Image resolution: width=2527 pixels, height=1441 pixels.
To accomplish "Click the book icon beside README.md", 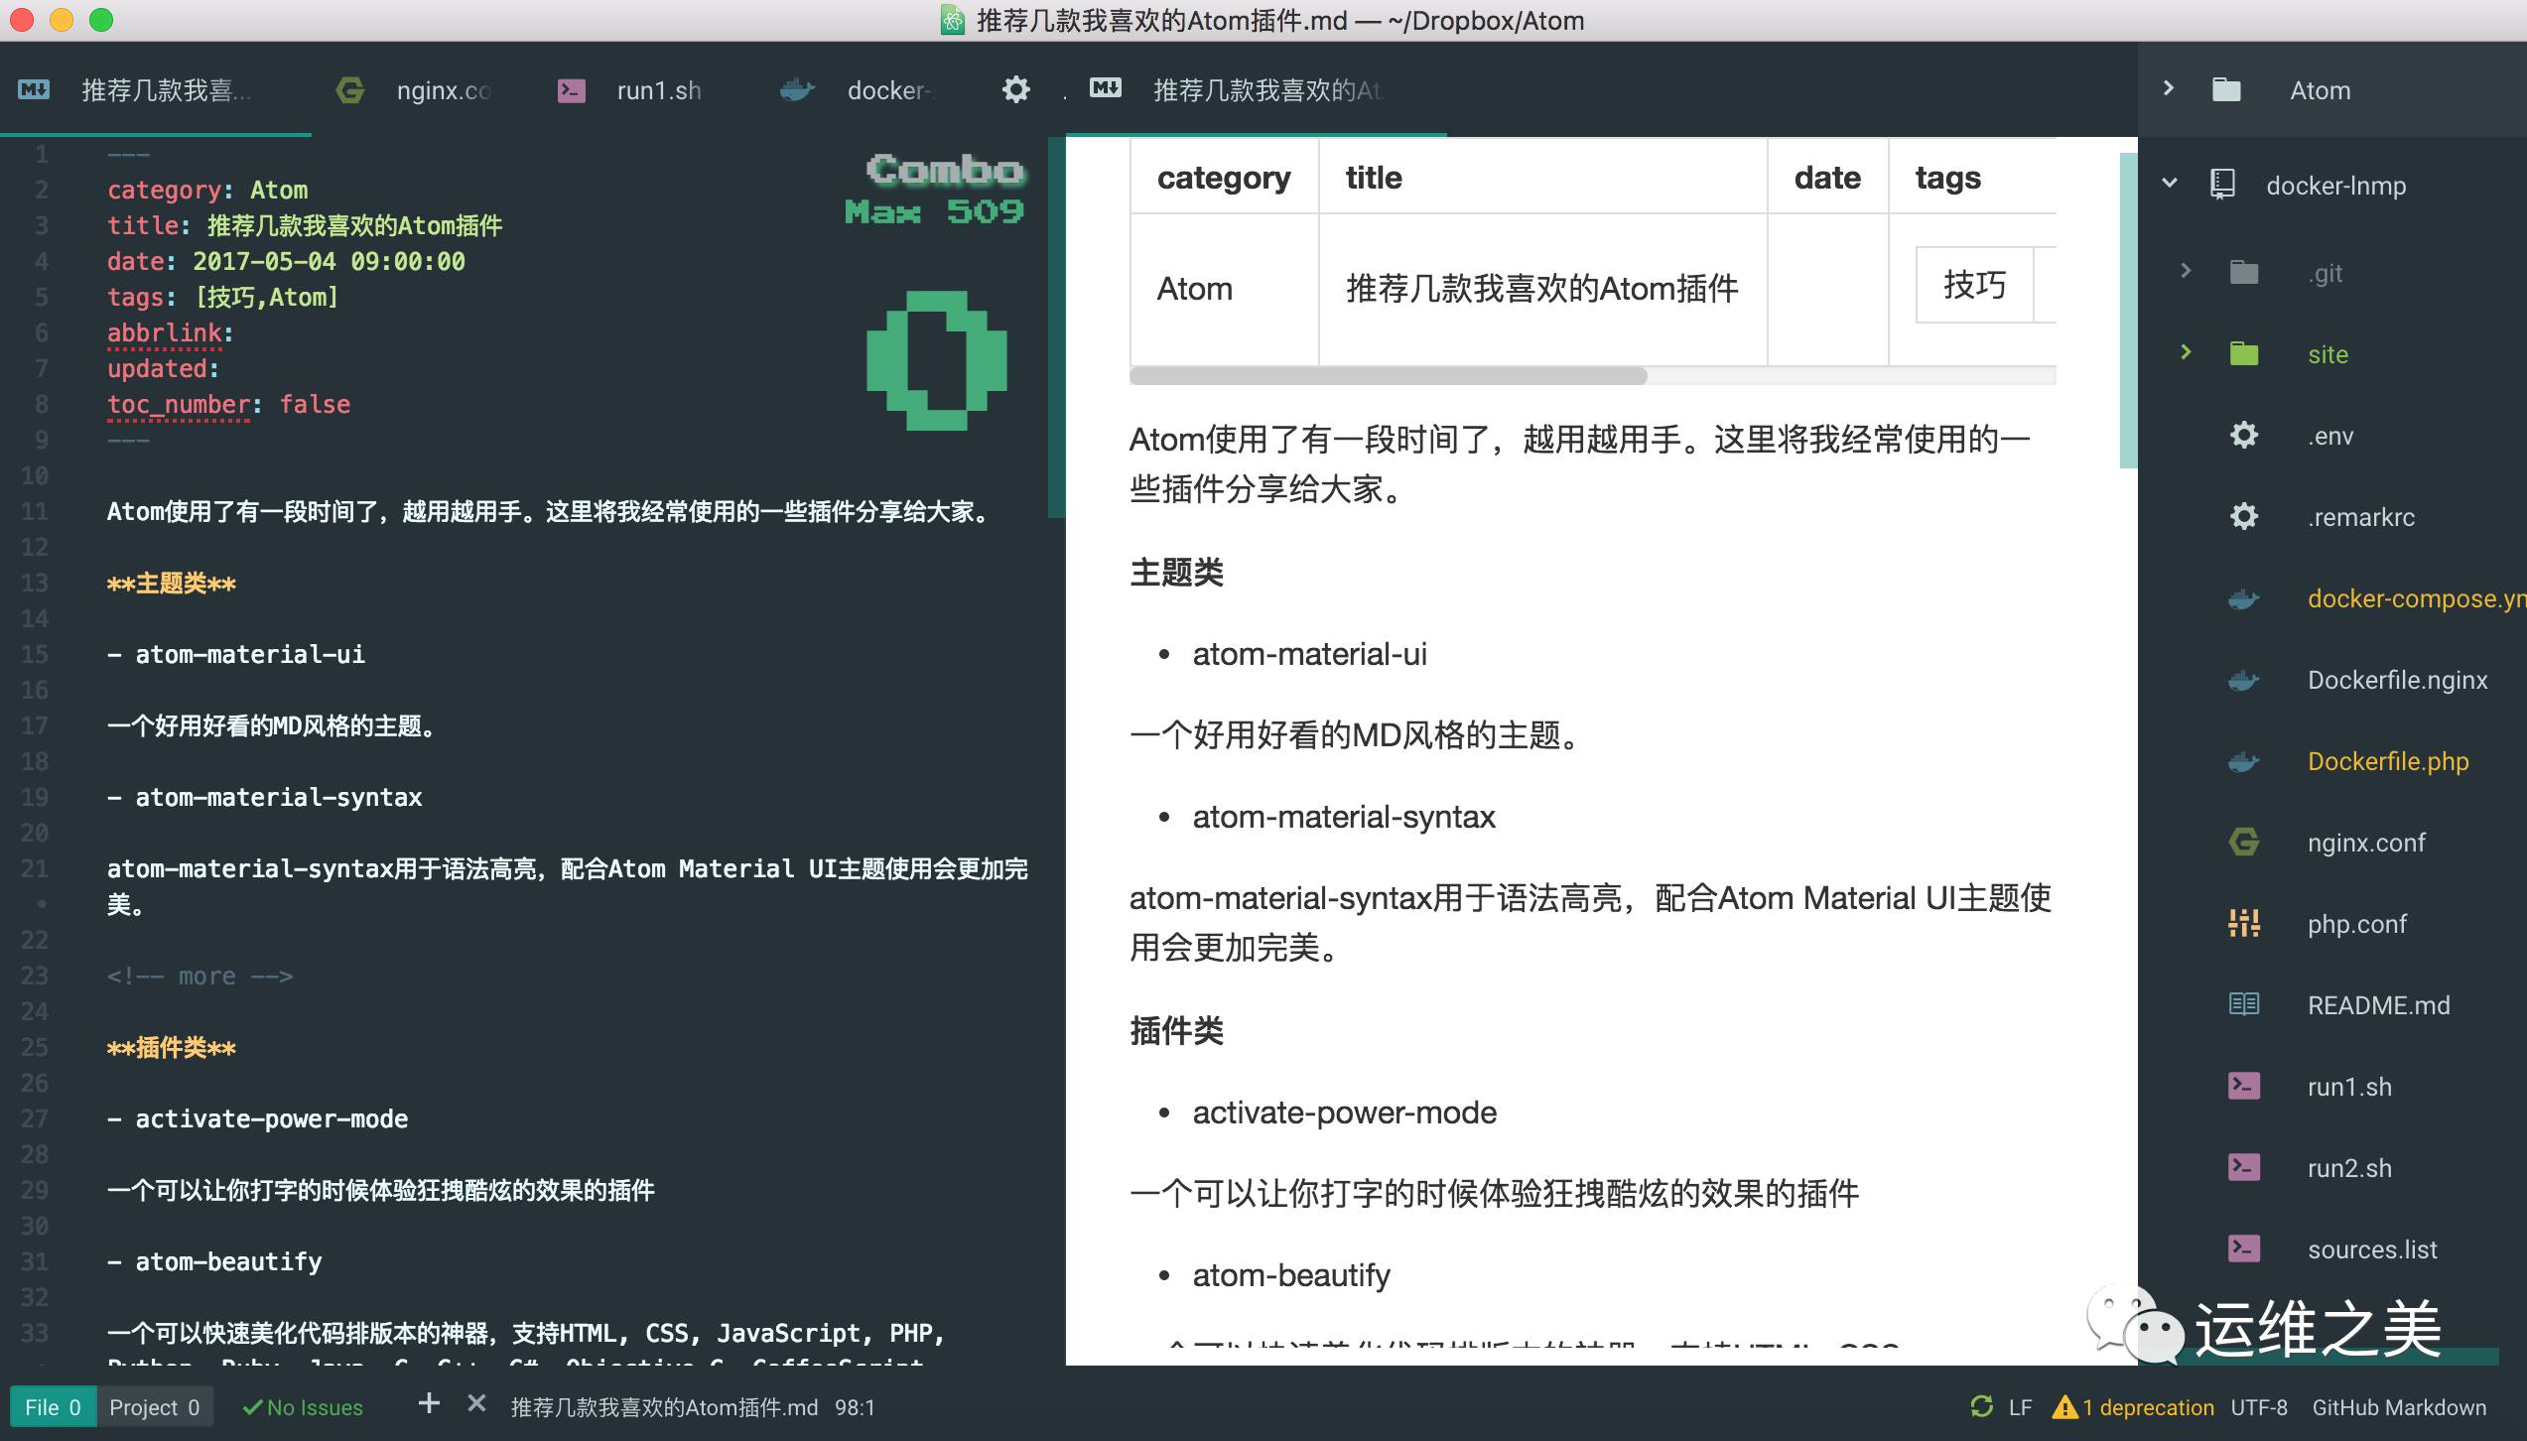I will pos(2244,1004).
